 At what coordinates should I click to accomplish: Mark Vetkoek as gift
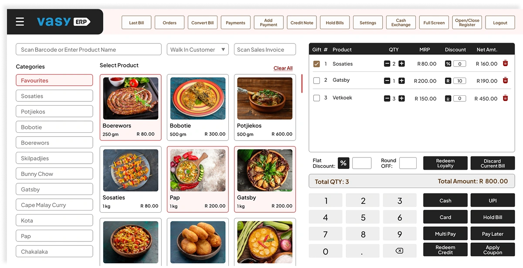click(317, 98)
